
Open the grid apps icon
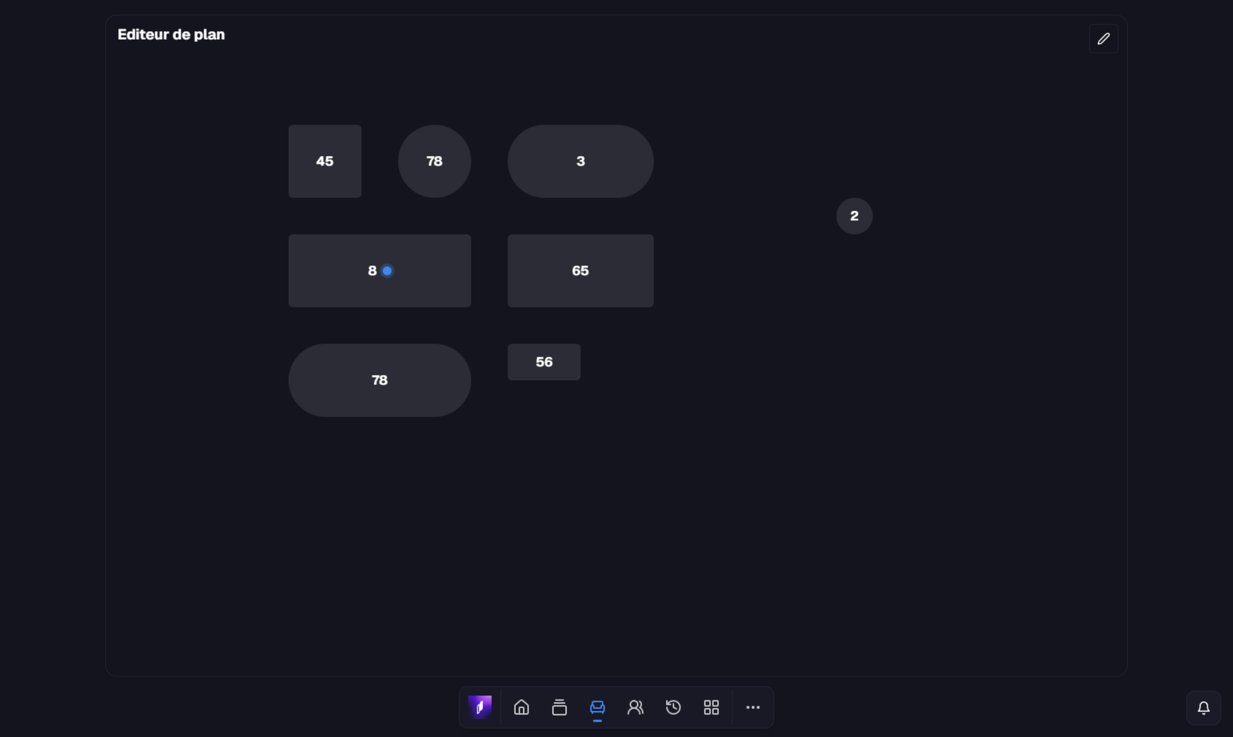(x=711, y=707)
